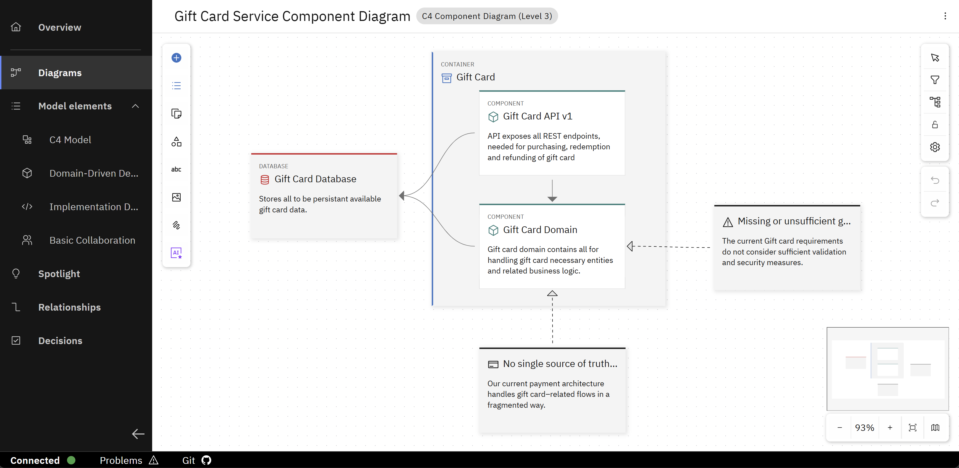
Task: Choose the abc text tool
Action: tap(176, 169)
